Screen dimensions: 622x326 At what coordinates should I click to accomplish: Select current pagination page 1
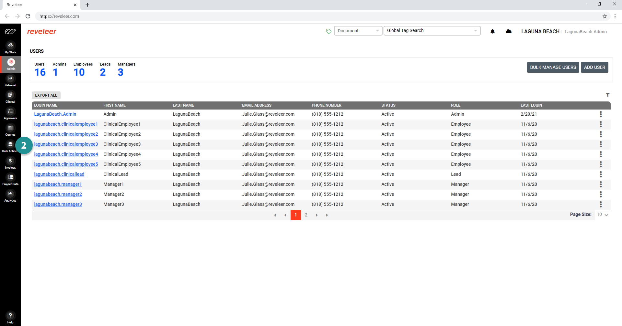(296, 215)
